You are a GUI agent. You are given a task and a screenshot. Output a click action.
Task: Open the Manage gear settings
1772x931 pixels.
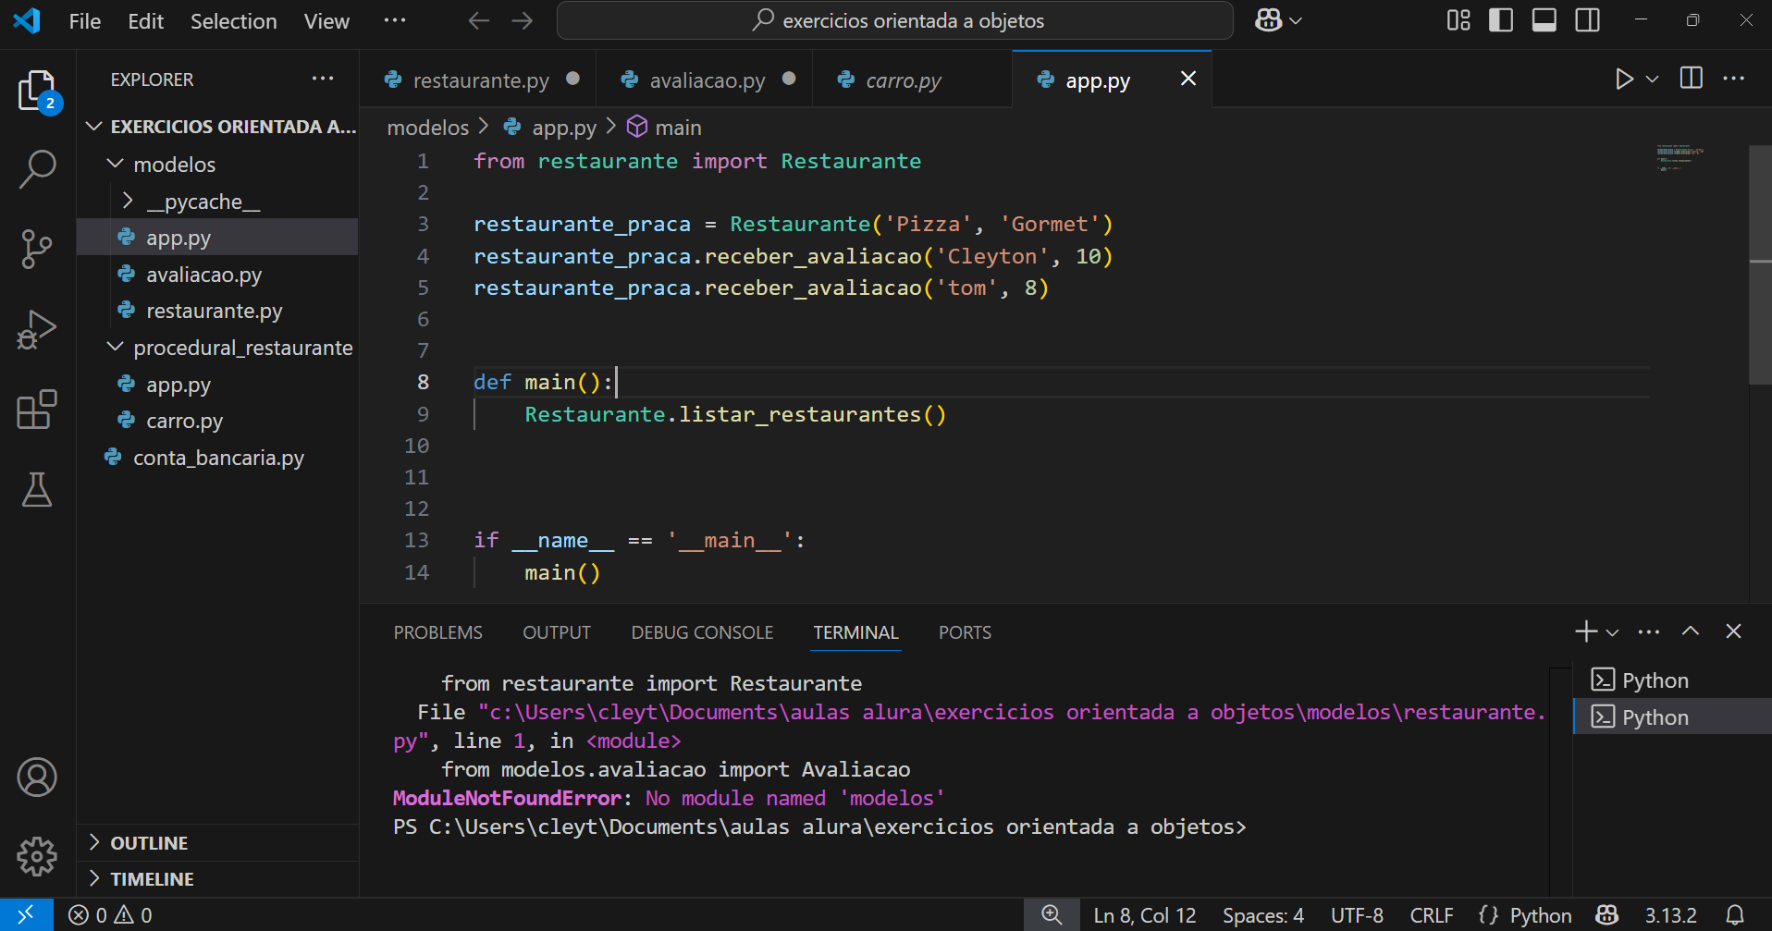(37, 856)
